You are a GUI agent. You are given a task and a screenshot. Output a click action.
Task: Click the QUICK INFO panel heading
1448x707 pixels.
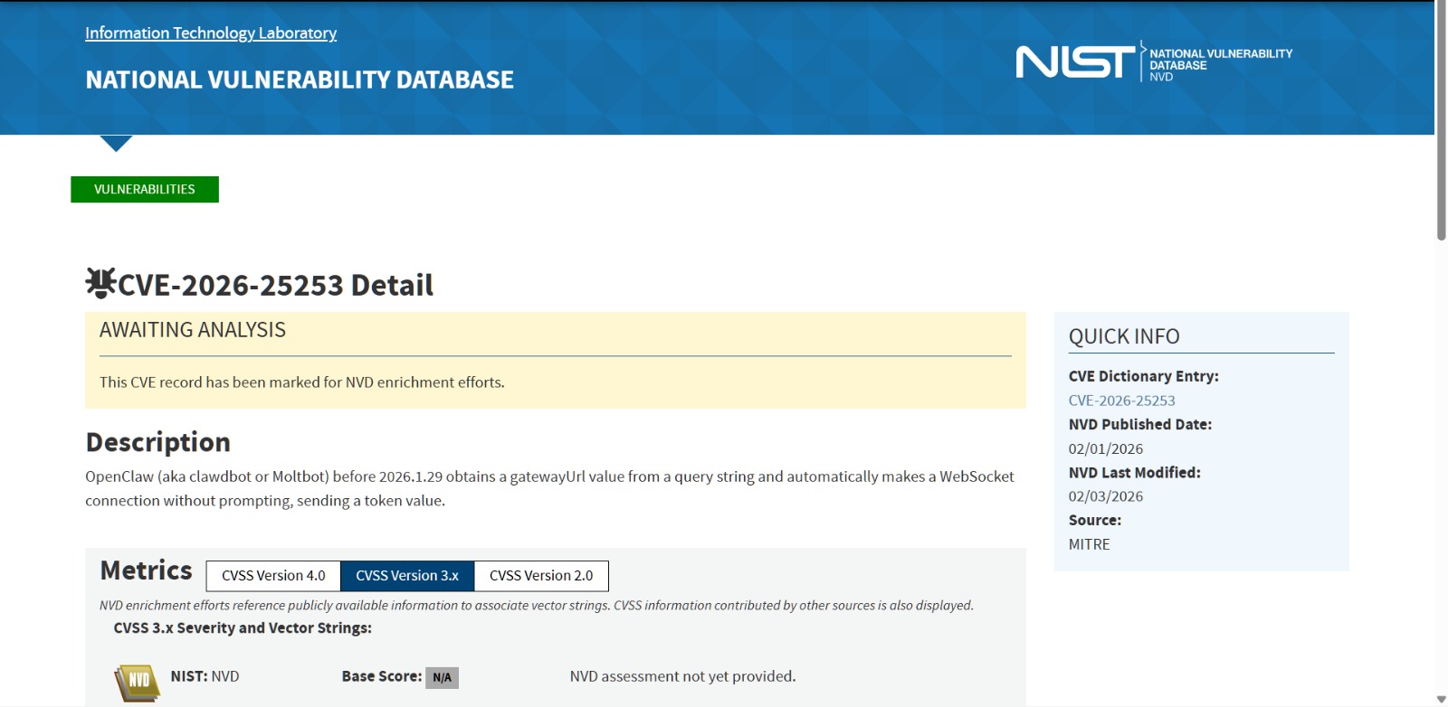[1124, 336]
